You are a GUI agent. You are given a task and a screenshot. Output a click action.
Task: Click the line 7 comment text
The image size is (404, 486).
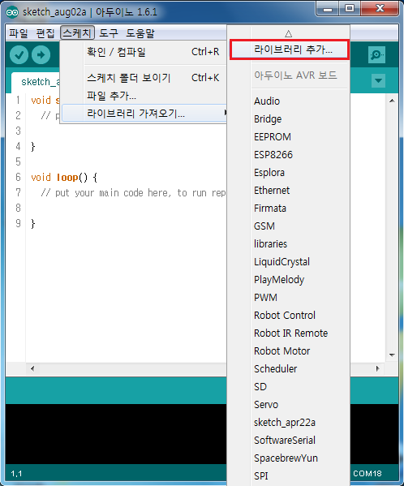coord(133,193)
